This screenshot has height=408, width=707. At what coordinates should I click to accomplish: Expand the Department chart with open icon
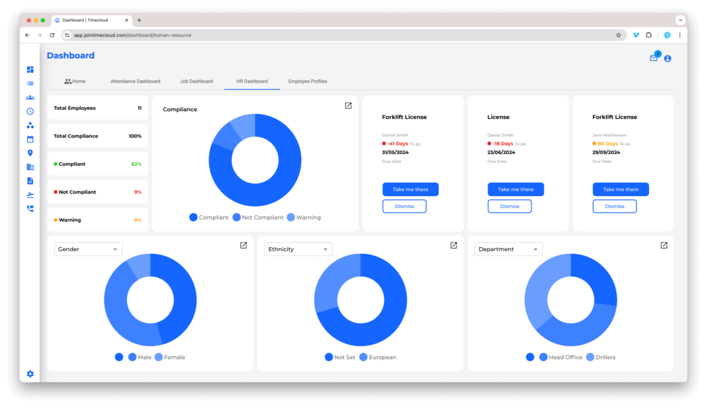tap(664, 245)
